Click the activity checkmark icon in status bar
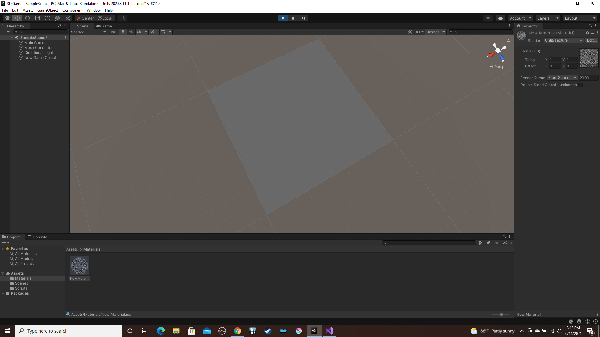Image resolution: width=600 pixels, height=337 pixels. point(596,321)
